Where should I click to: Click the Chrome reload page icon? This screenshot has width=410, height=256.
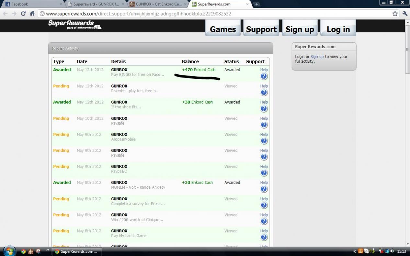pos(23,14)
